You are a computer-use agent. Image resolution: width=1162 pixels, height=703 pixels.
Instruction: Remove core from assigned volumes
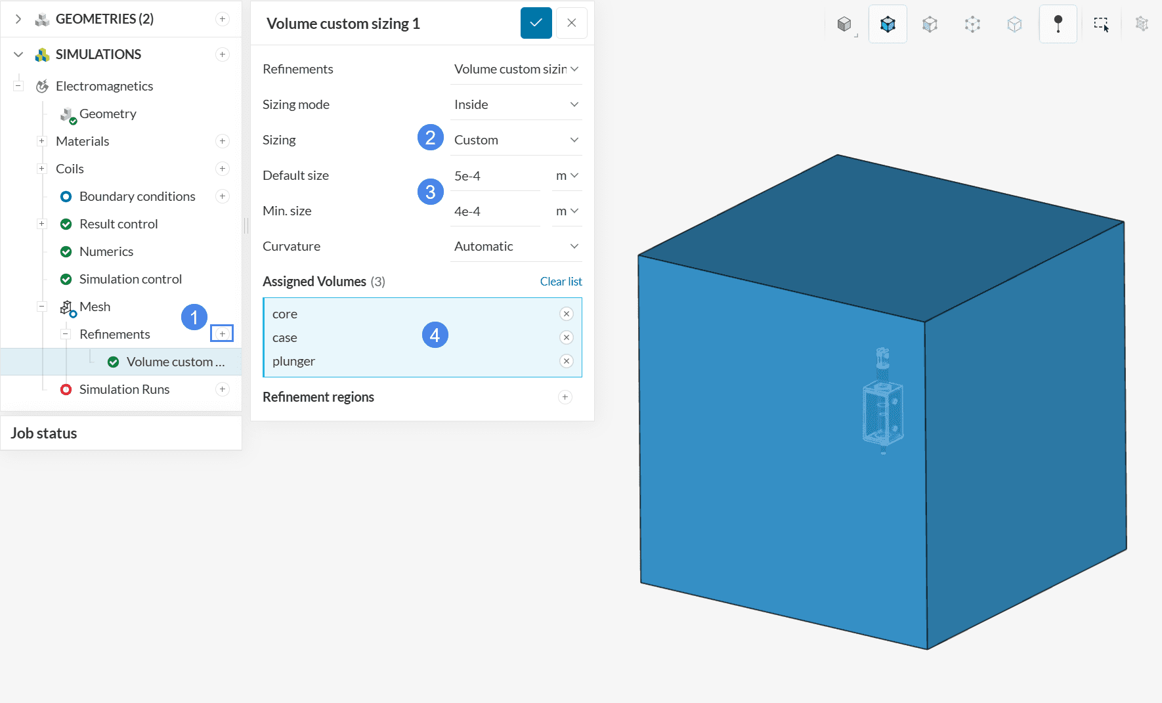click(x=566, y=314)
